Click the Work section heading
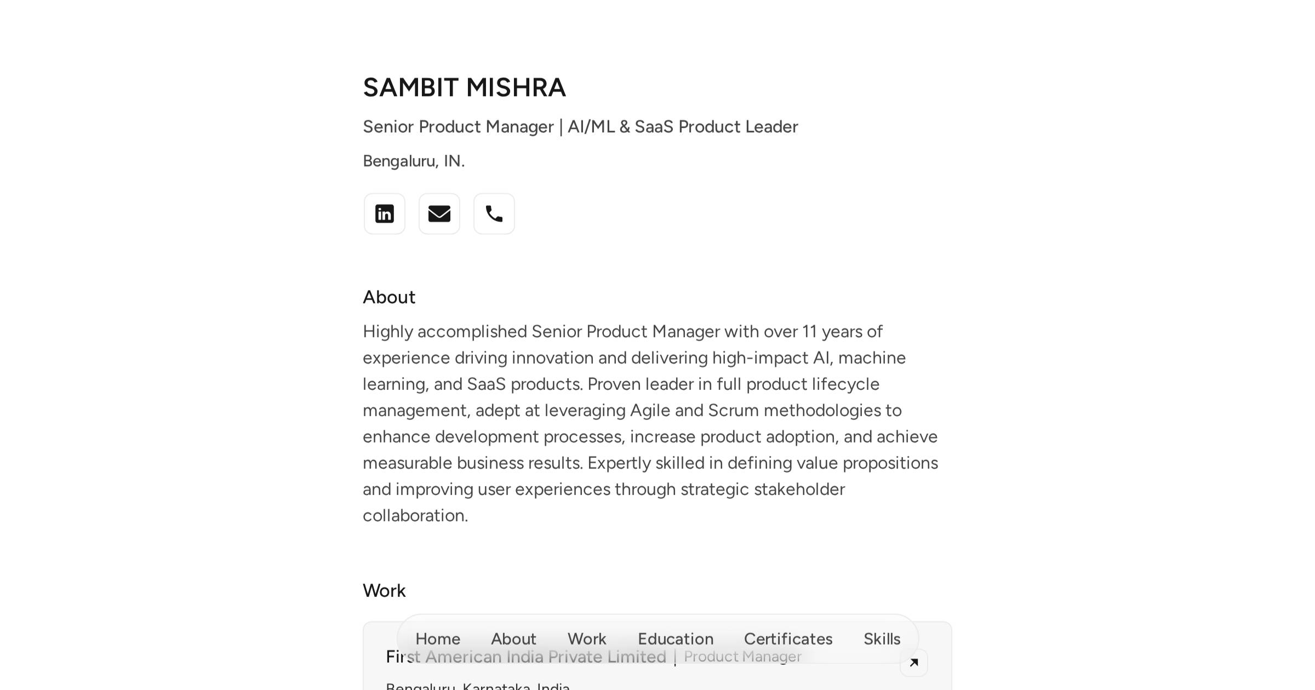The height and width of the screenshot is (690, 1315). point(384,590)
